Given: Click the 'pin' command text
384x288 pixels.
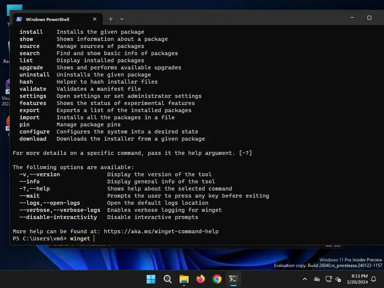Looking at the screenshot, I should click(24, 124).
